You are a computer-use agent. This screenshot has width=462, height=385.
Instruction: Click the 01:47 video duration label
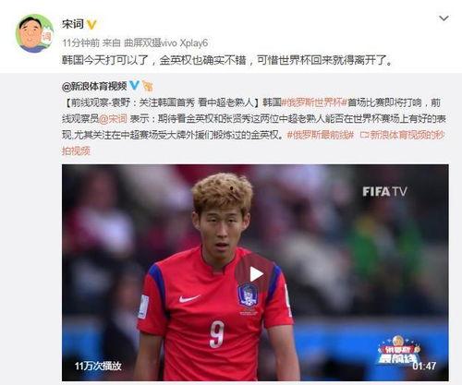coord(424,366)
